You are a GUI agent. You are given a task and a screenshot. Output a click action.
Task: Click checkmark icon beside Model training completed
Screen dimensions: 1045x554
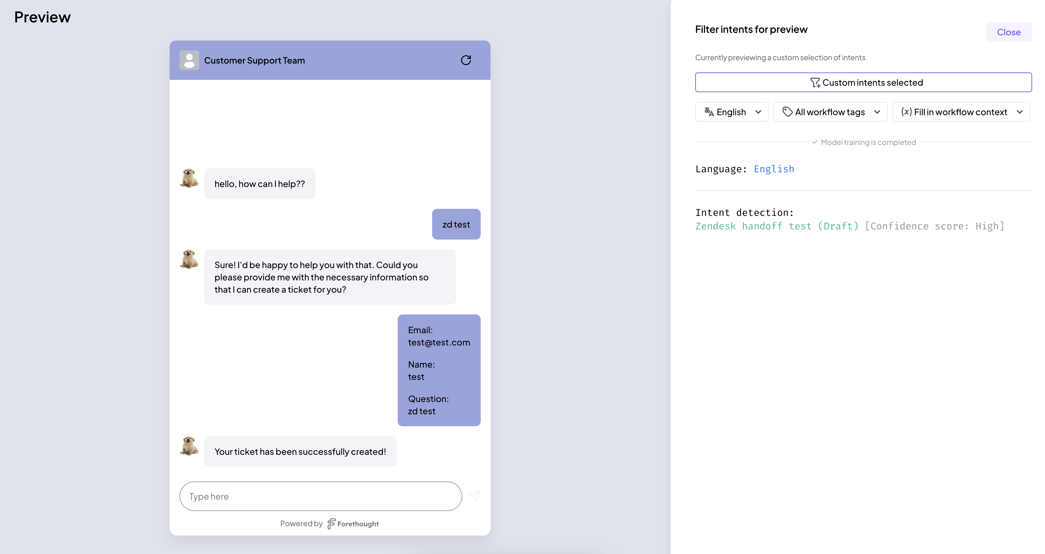point(814,142)
